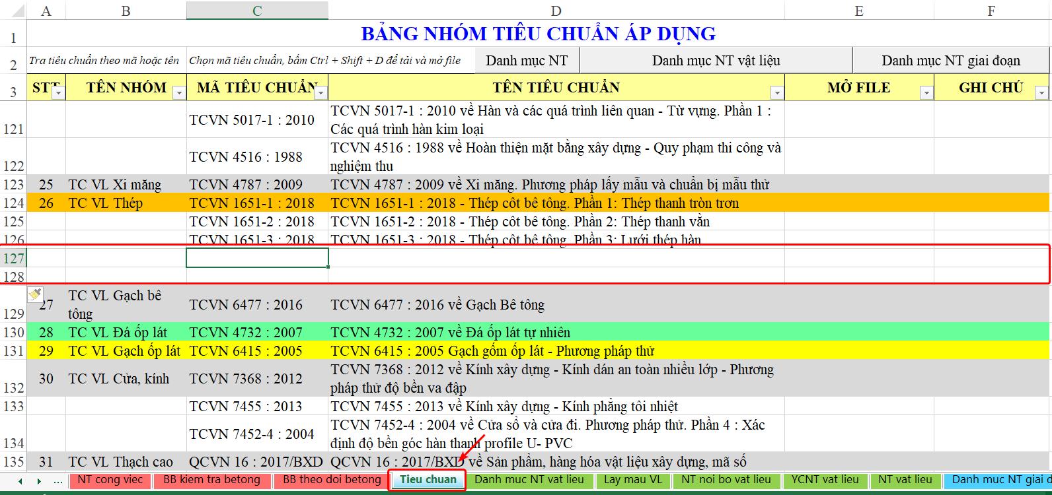The height and width of the screenshot is (495, 1052).
Task: Click the ellipsis for hidden sheet tabs
Action: (58, 480)
